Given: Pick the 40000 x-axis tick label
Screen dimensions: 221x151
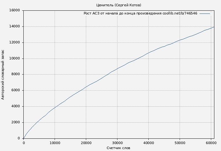Looking at the screenshot, I should [x=148, y=143].
